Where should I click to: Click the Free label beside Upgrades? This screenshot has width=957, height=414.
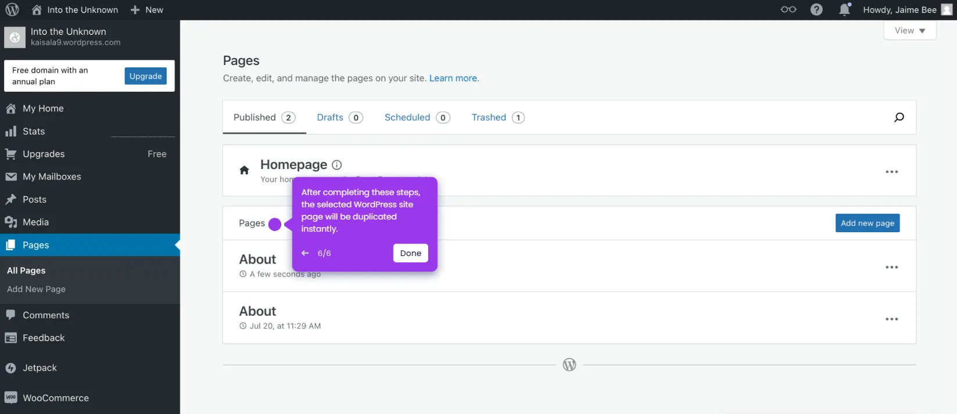tap(157, 154)
